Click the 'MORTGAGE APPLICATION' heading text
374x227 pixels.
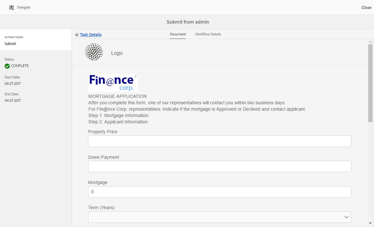point(117,97)
